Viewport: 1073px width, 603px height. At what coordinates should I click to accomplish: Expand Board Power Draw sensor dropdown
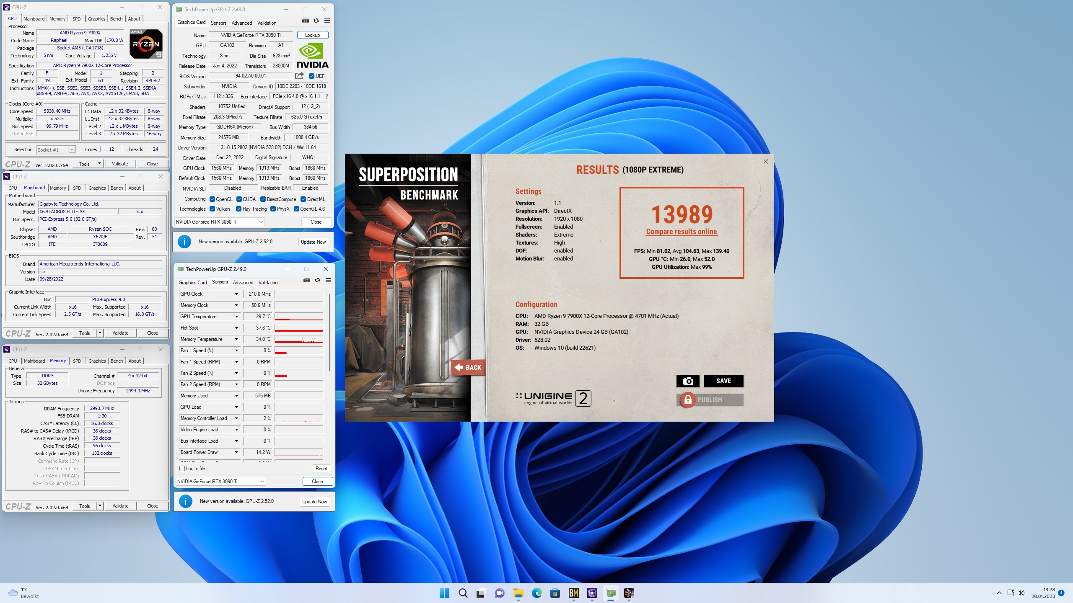(x=236, y=452)
